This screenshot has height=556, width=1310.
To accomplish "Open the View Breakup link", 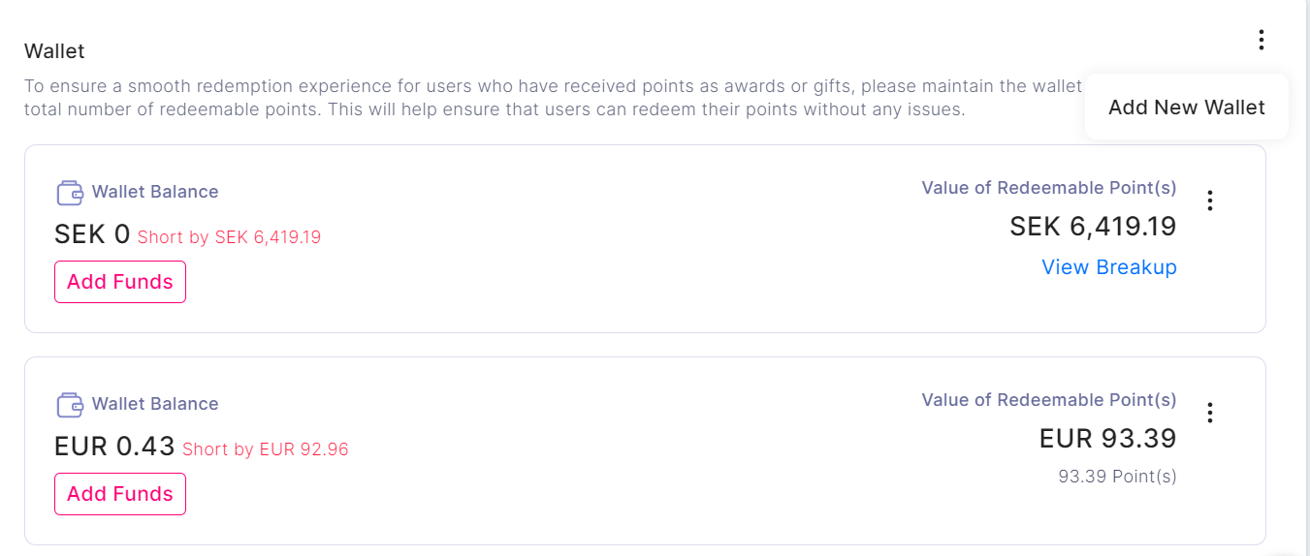I will click(1108, 267).
